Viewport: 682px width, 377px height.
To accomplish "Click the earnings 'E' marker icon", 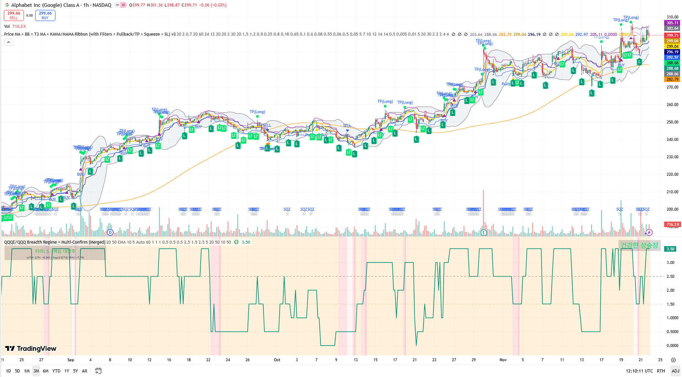I will click(483, 233).
